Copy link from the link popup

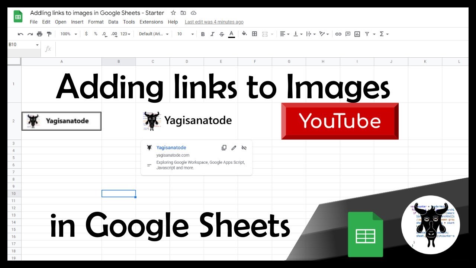[x=224, y=148]
